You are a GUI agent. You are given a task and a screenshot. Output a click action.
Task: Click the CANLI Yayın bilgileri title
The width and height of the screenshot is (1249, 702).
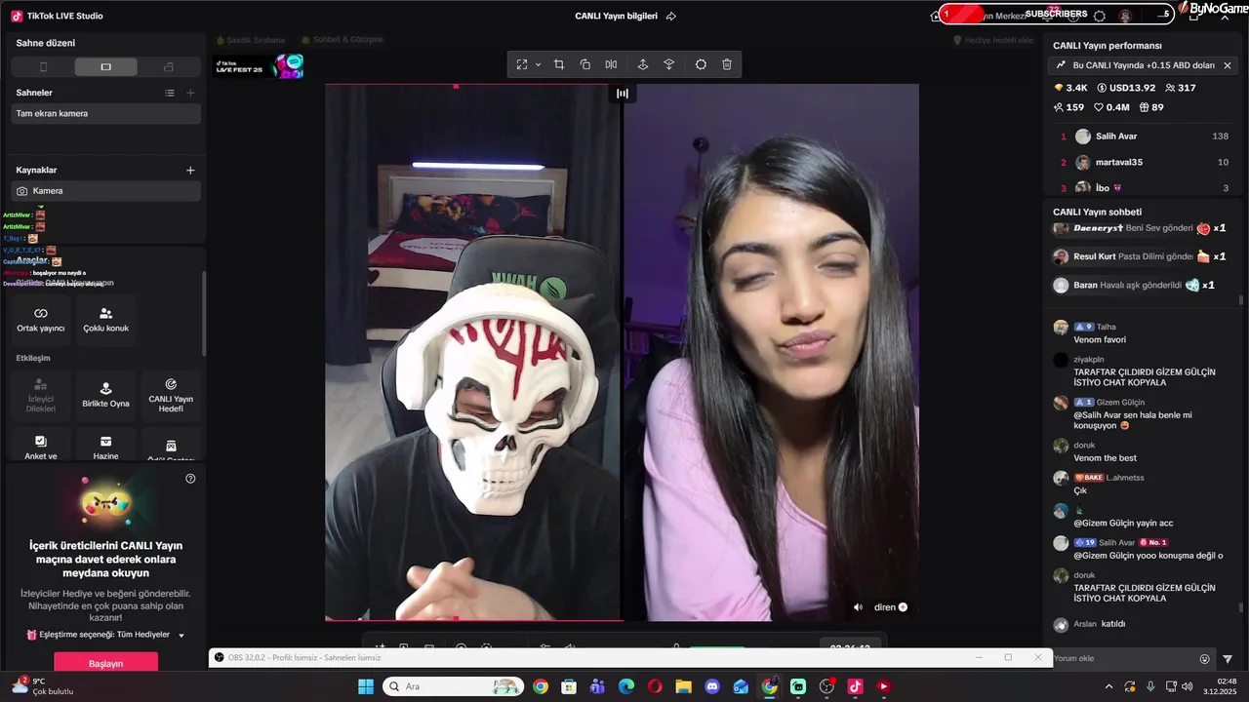click(616, 16)
